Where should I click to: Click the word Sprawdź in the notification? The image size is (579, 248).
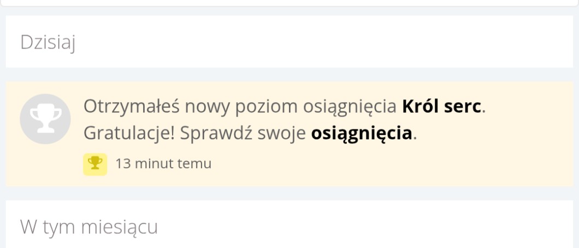(x=216, y=133)
